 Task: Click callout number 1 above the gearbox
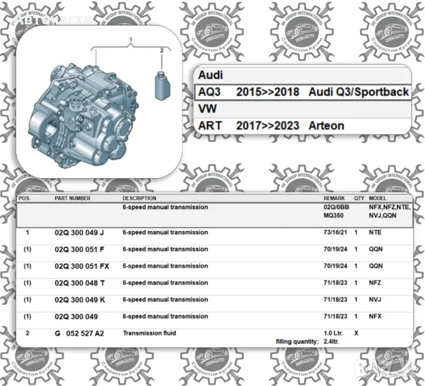[x=131, y=40]
